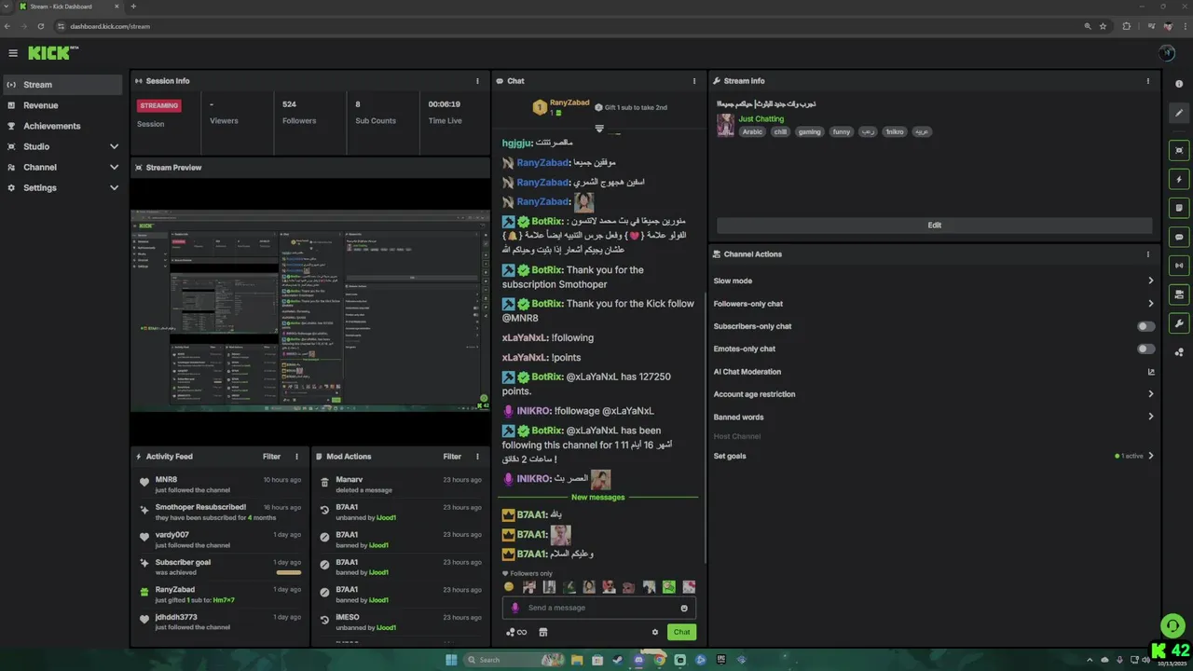Open Windows Start menu
The width and height of the screenshot is (1193, 671).
pyautogui.click(x=451, y=660)
